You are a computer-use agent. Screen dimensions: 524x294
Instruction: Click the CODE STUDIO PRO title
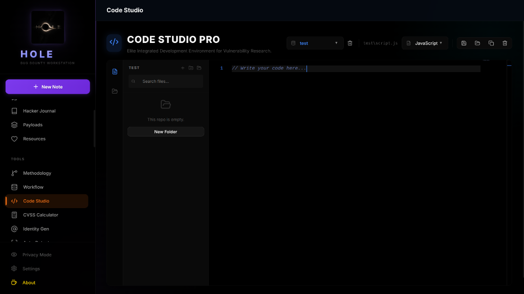point(173,39)
